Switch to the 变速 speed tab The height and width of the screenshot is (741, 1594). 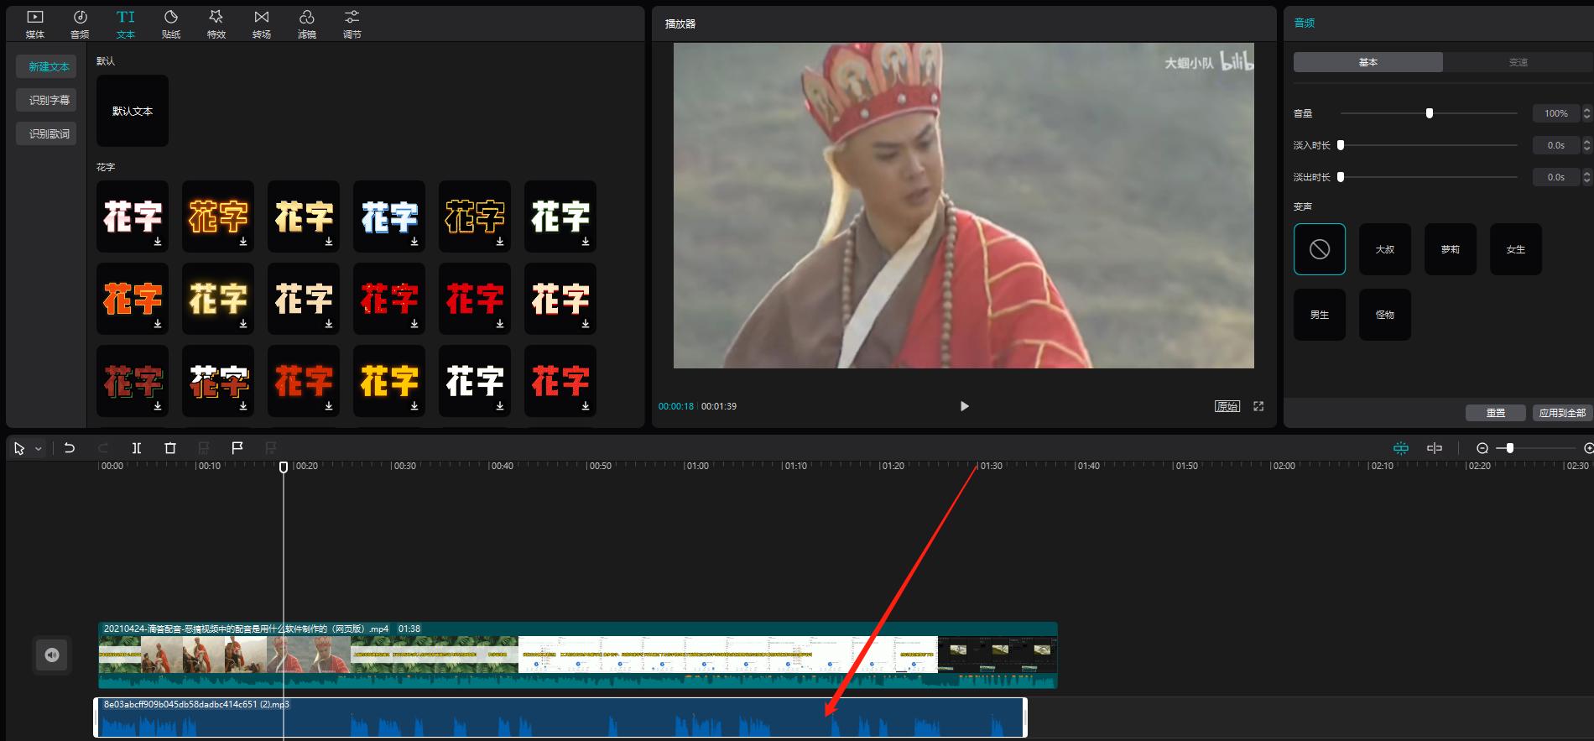[1518, 62]
